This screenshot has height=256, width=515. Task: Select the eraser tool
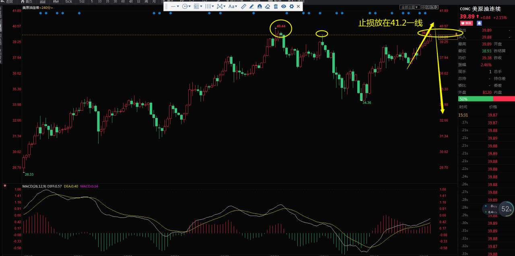[268, 6]
